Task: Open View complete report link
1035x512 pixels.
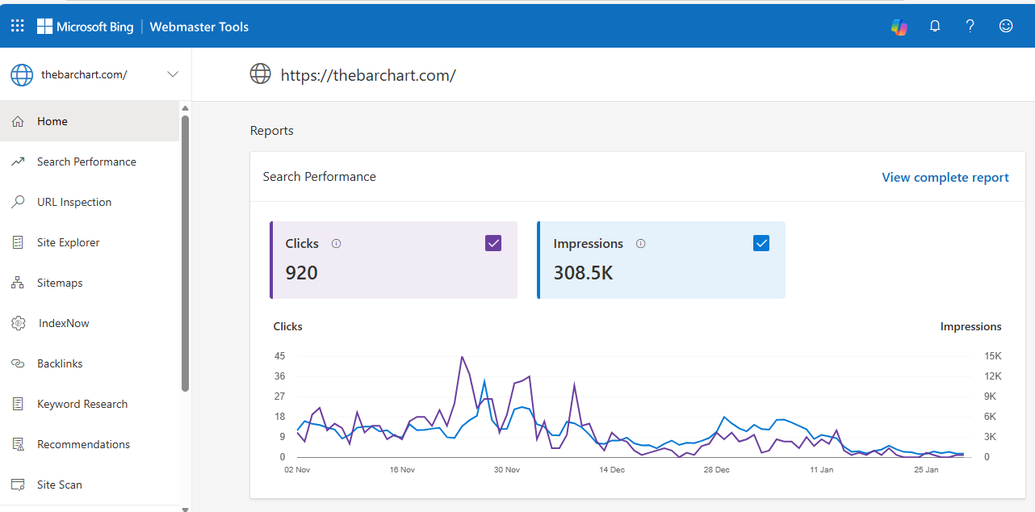Action: [x=945, y=177]
